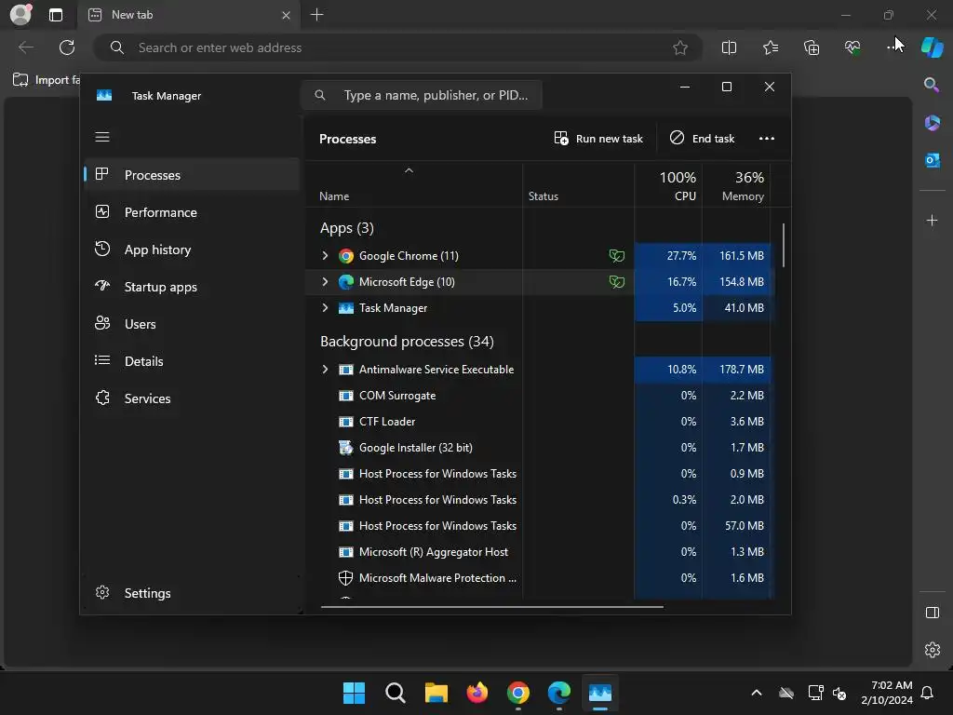Click the Run new task button

point(598,139)
